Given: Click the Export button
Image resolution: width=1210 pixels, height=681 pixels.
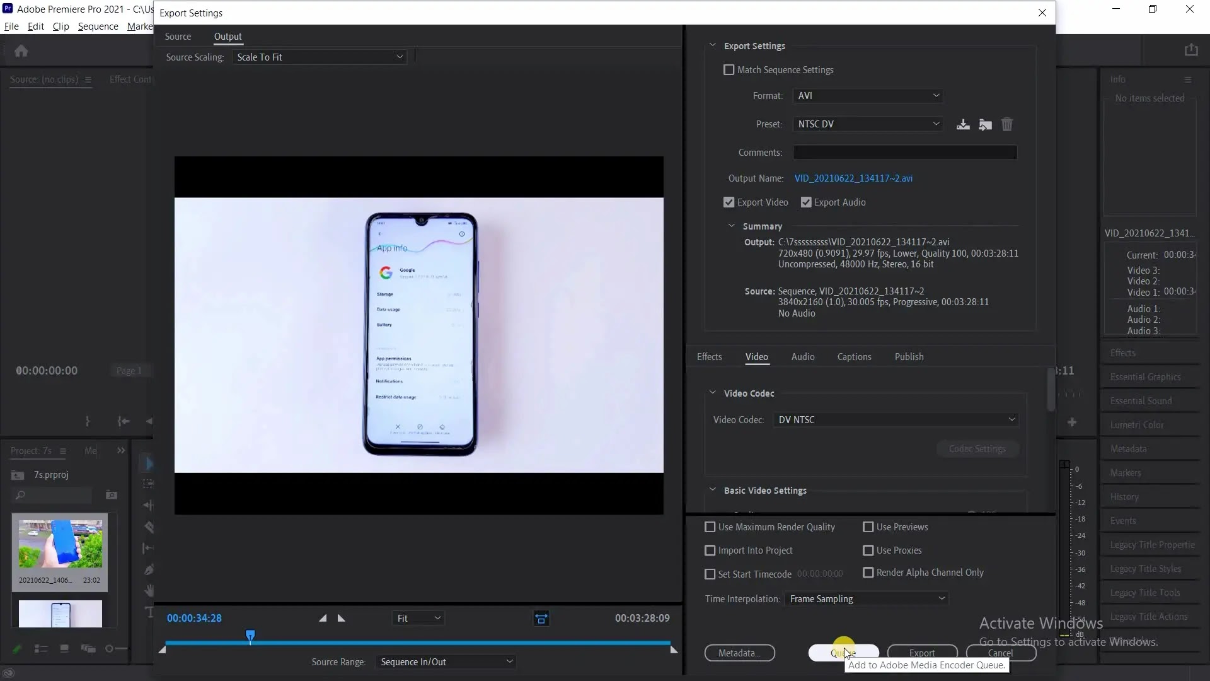Looking at the screenshot, I should tap(921, 653).
